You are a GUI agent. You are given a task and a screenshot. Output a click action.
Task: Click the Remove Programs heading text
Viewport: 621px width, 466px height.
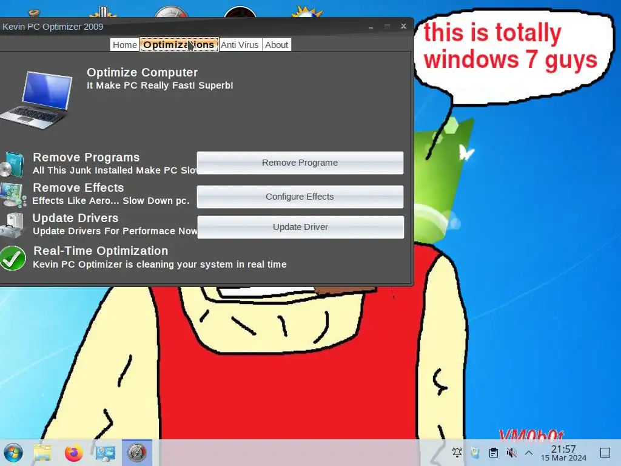pos(86,157)
